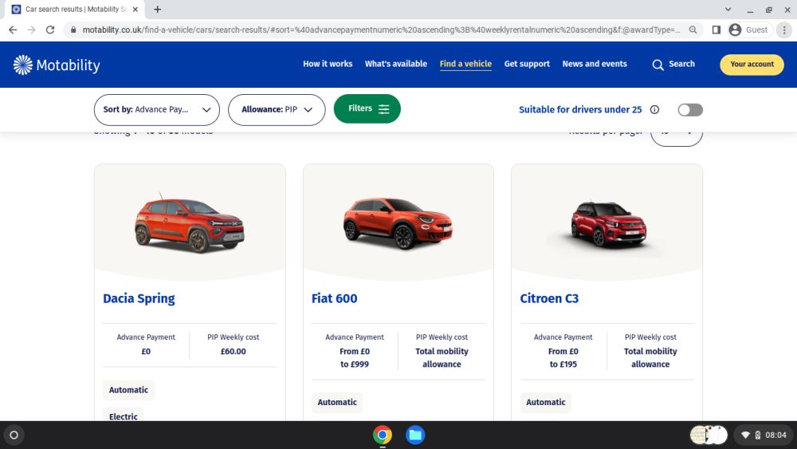Open the How it works menu
The image size is (797, 449).
[x=328, y=64]
